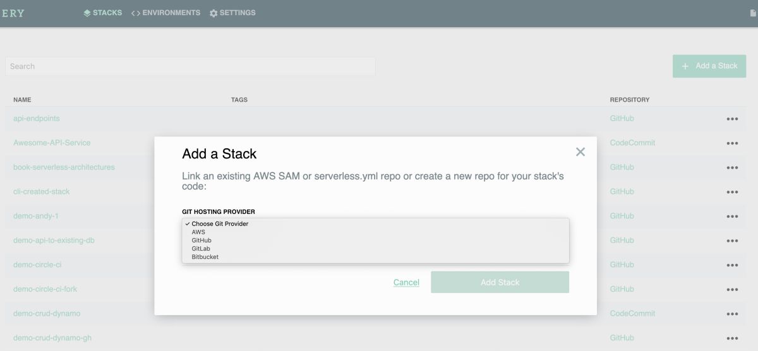The image size is (758, 351).
Task: Open three-dot menu for cli-created-stack
Action: [732, 192]
